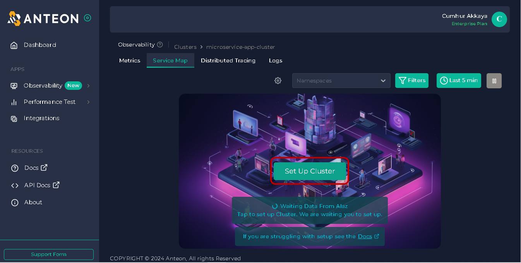Switch to the Distributed Tracing tab
The image size is (521, 263).
[228, 60]
